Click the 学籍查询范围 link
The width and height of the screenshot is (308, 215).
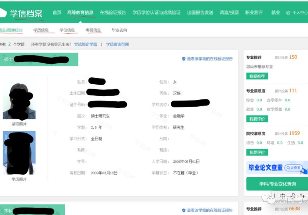(117, 44)
